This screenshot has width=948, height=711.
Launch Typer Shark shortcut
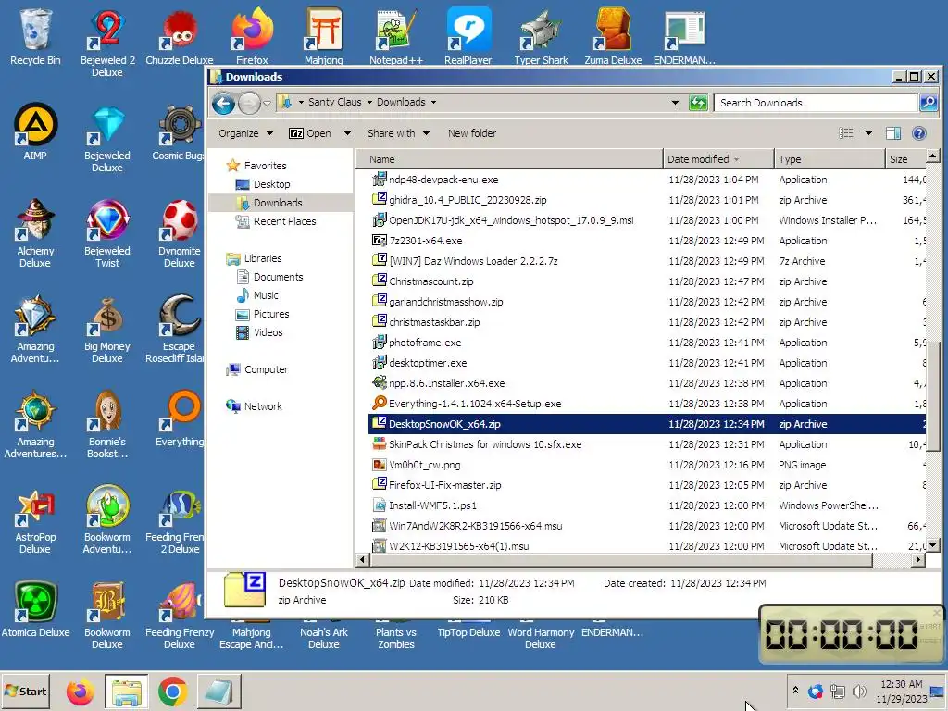[x=541, y=36]
